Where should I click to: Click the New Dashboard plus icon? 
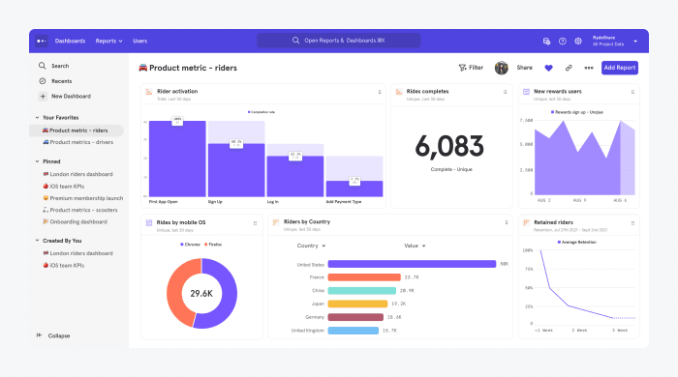coord(43,97)
